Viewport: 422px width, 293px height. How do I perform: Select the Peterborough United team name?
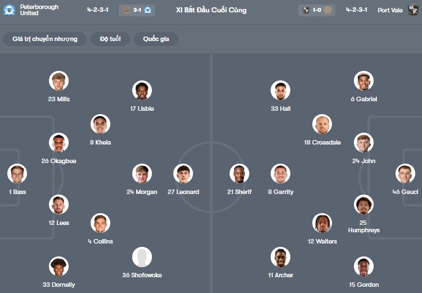pos(39,10)
